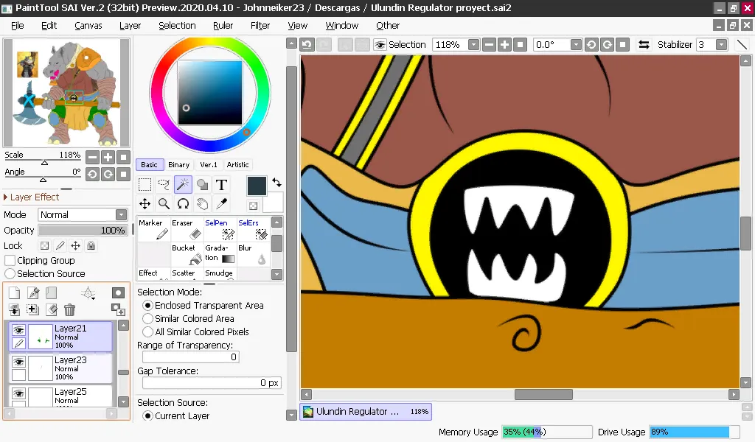The height and width of the screenshot is (442, 755).
Task: Switch to the Binary brush tab
Action: point(178,164)
